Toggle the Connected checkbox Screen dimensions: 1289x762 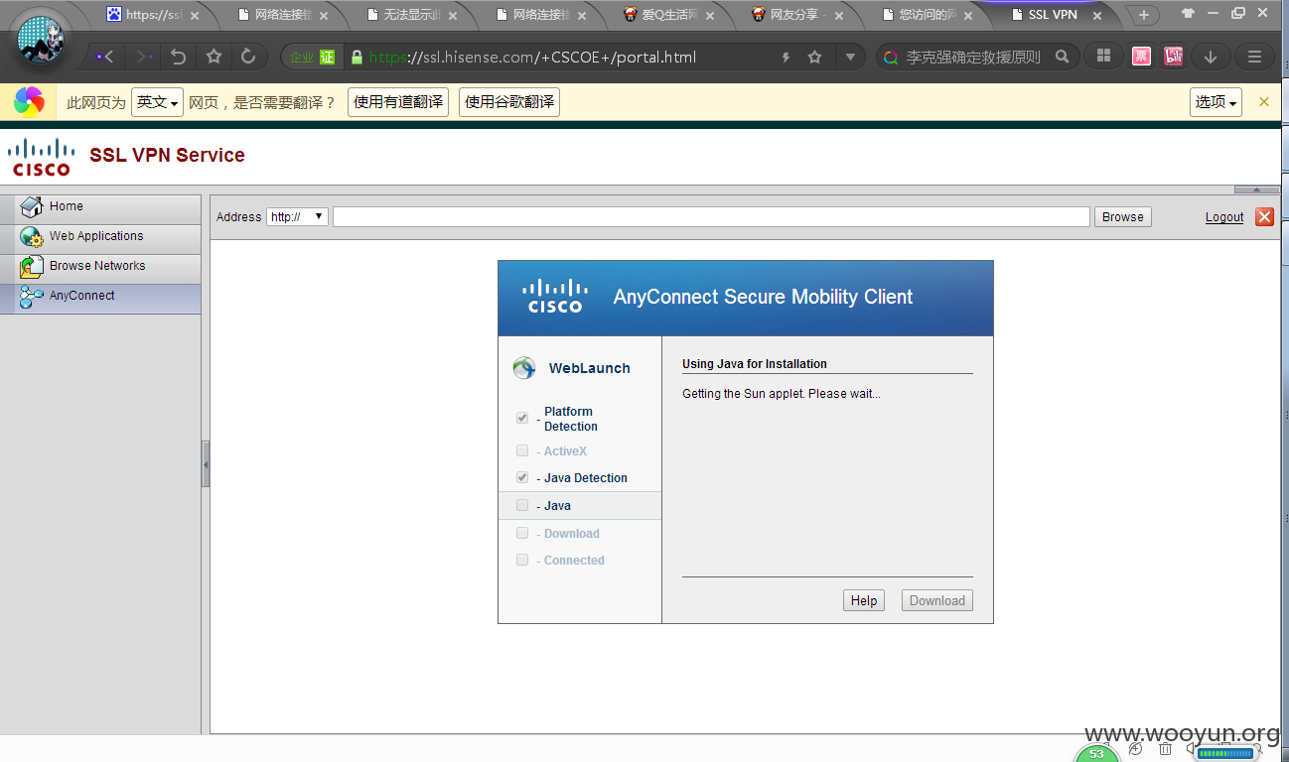[x=522, y=560]
